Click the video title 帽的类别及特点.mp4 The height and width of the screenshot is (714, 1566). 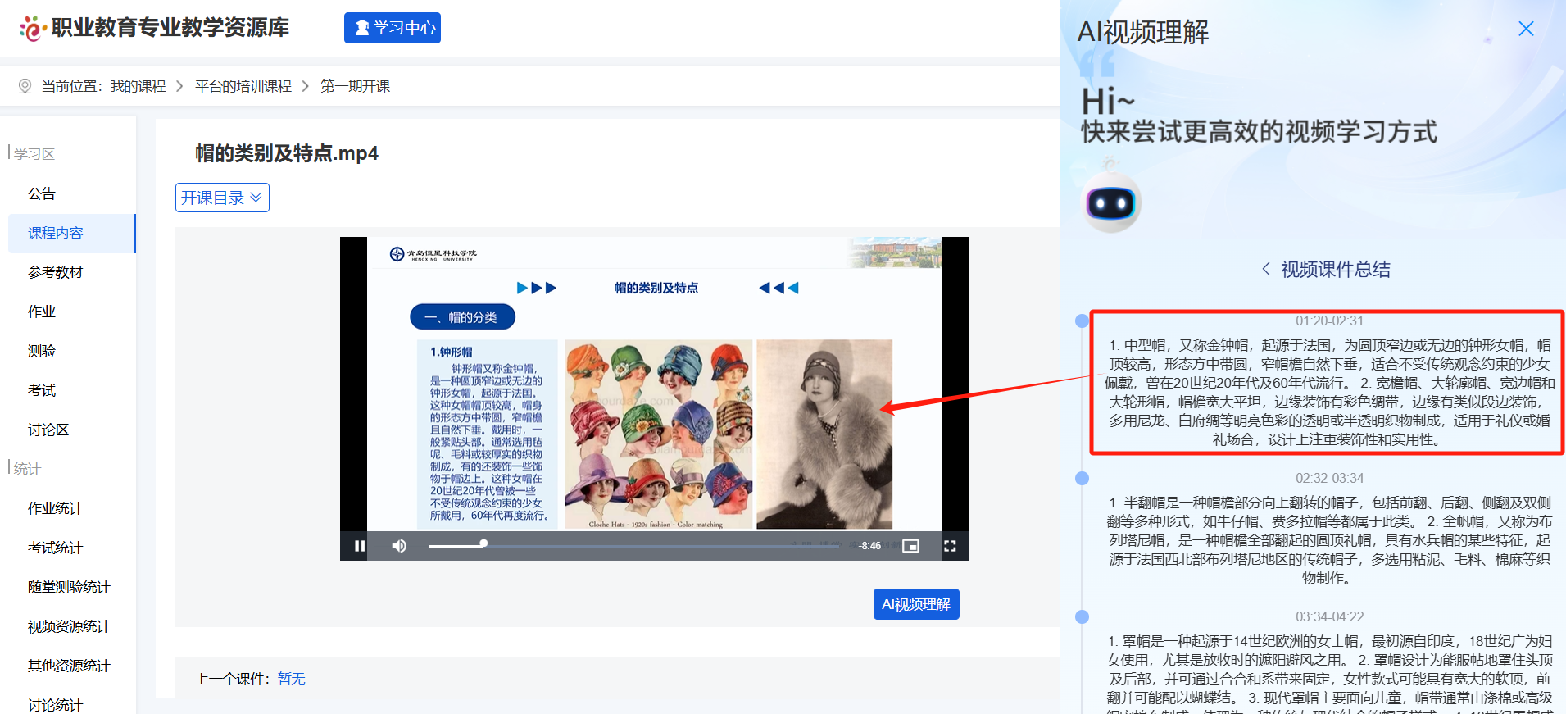287,153
